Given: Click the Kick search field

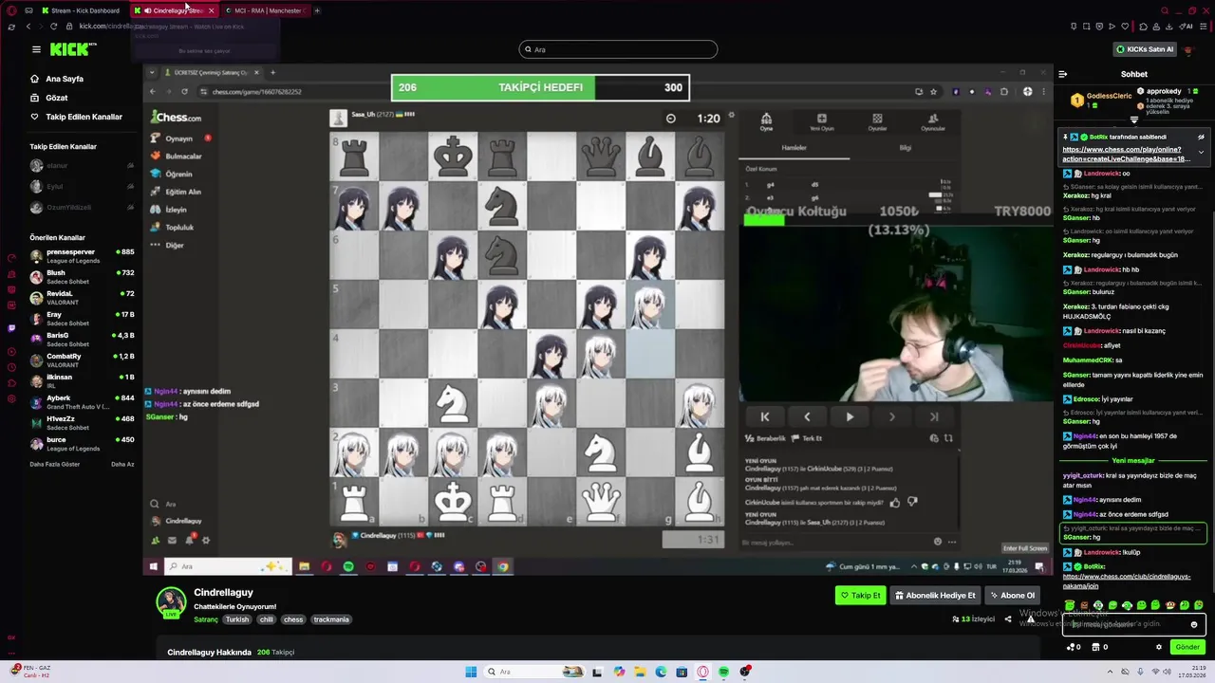Looking at the screenshot, I should click(x=619, y=49).
